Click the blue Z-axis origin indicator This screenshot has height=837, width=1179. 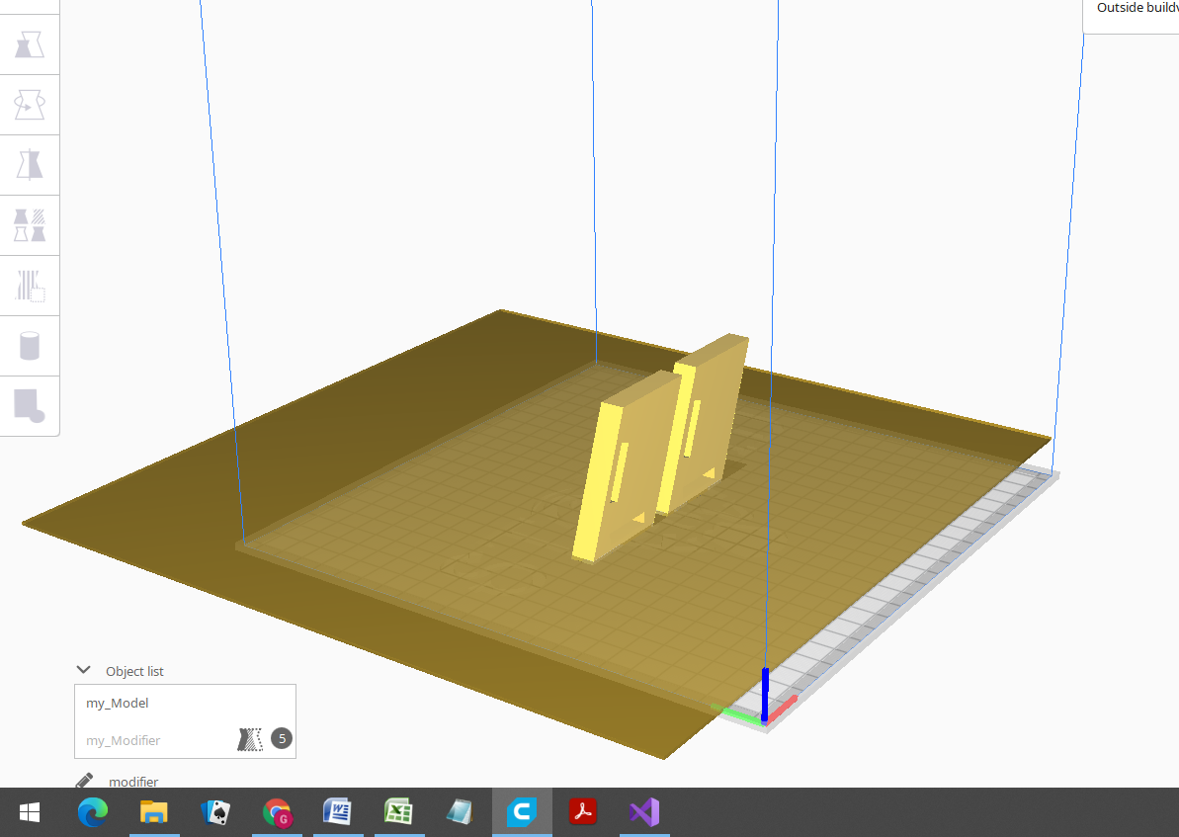point(765,694)
